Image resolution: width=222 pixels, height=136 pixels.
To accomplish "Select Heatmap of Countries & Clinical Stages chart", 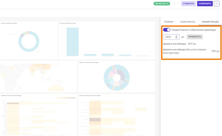I will tap(38, 115).
